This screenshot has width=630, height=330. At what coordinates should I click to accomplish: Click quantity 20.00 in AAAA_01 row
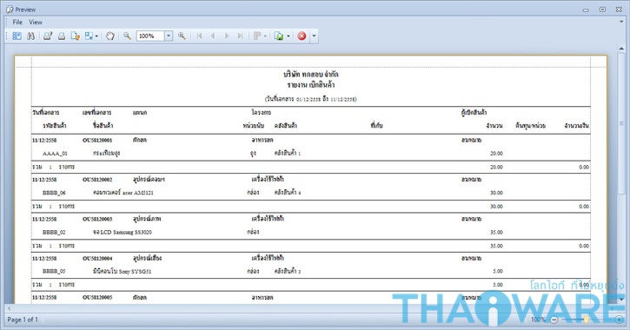(496, 154)
